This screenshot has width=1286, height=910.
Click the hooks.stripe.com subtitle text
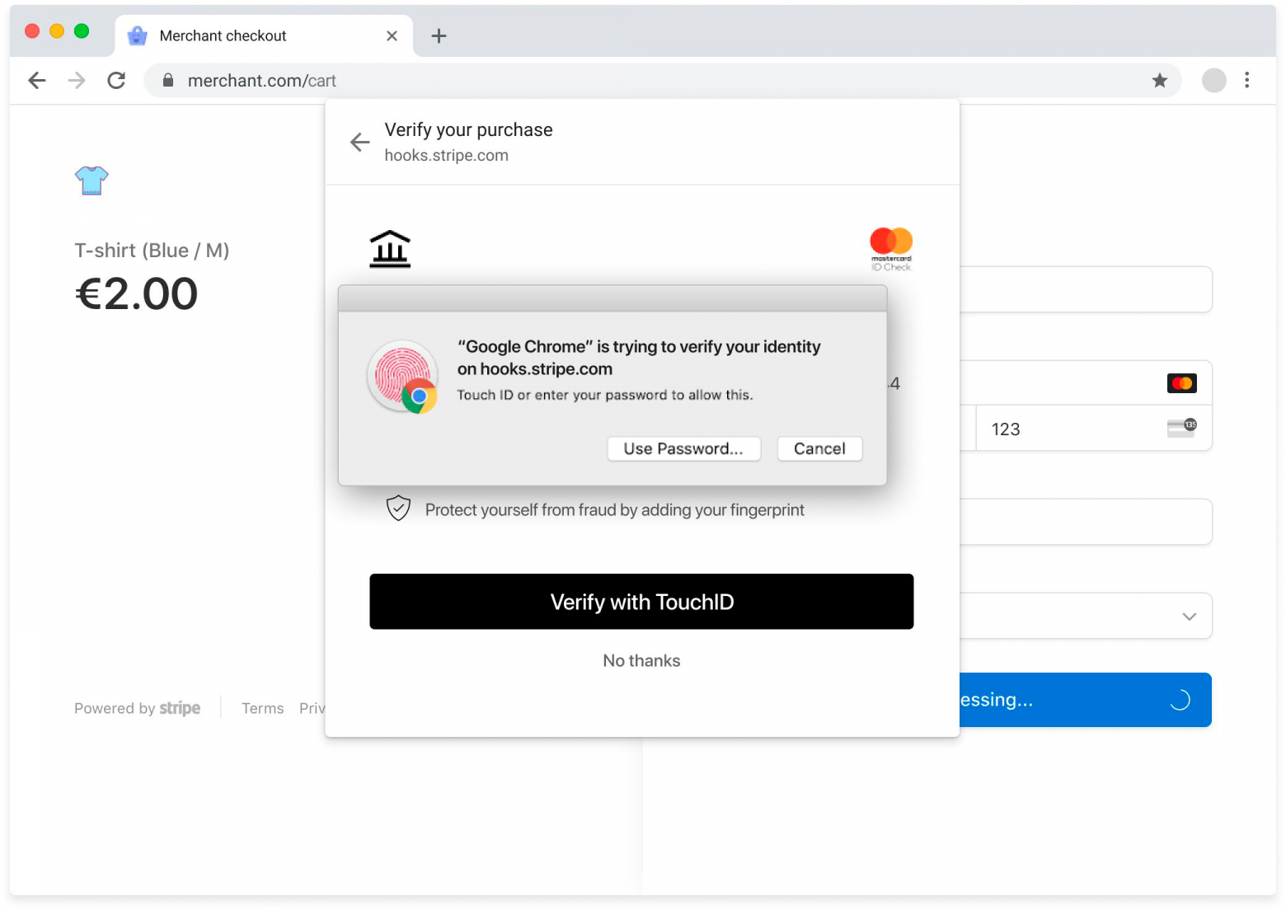pyautogui.click(x=446, y=155)
